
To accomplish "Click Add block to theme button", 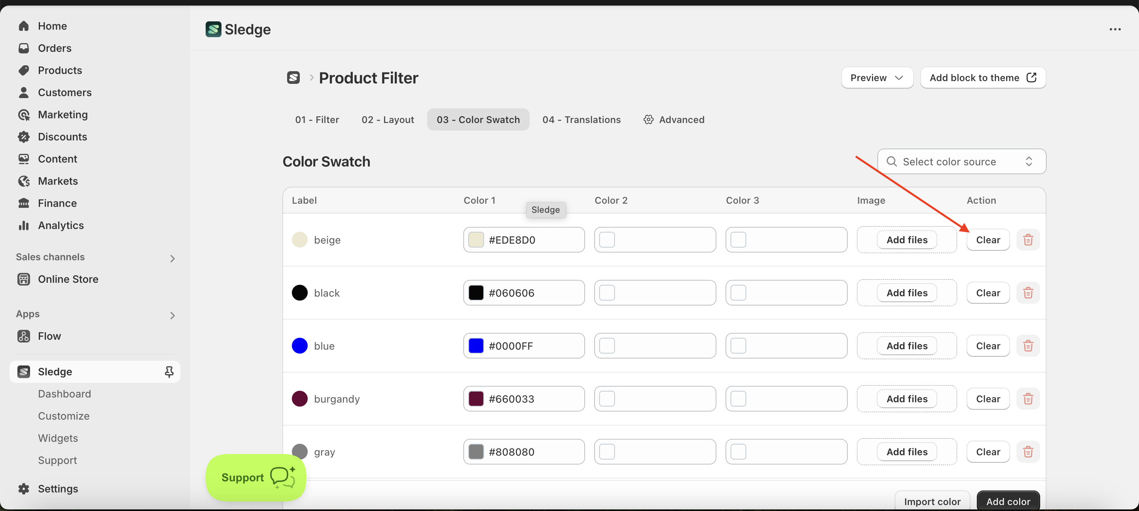I will tap(983, 78).
